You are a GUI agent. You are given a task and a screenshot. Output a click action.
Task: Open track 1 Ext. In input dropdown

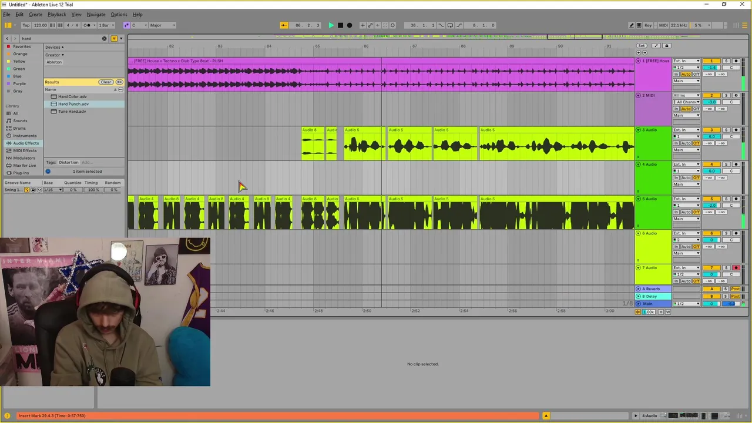click(x=686, y=61)
